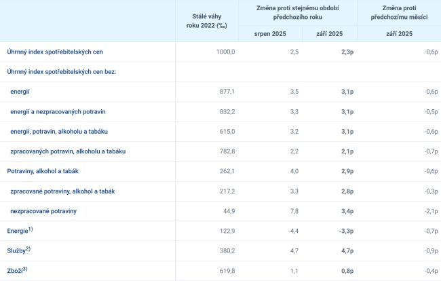Click the "Služby" row label
The width and height of the screenshot is (441, 281).
coord(18,251)
